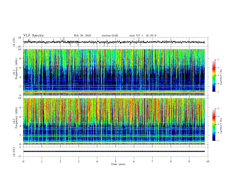234x181 pixels.
Task: Click the "ch.1(V)" waveform axis label
Action: click(x=14, y=42)
